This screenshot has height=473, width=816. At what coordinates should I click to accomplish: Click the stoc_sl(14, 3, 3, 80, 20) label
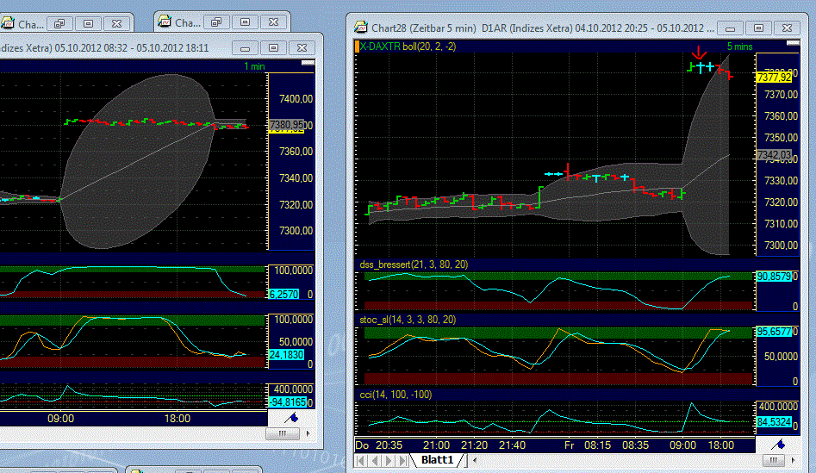coord(408,320)
